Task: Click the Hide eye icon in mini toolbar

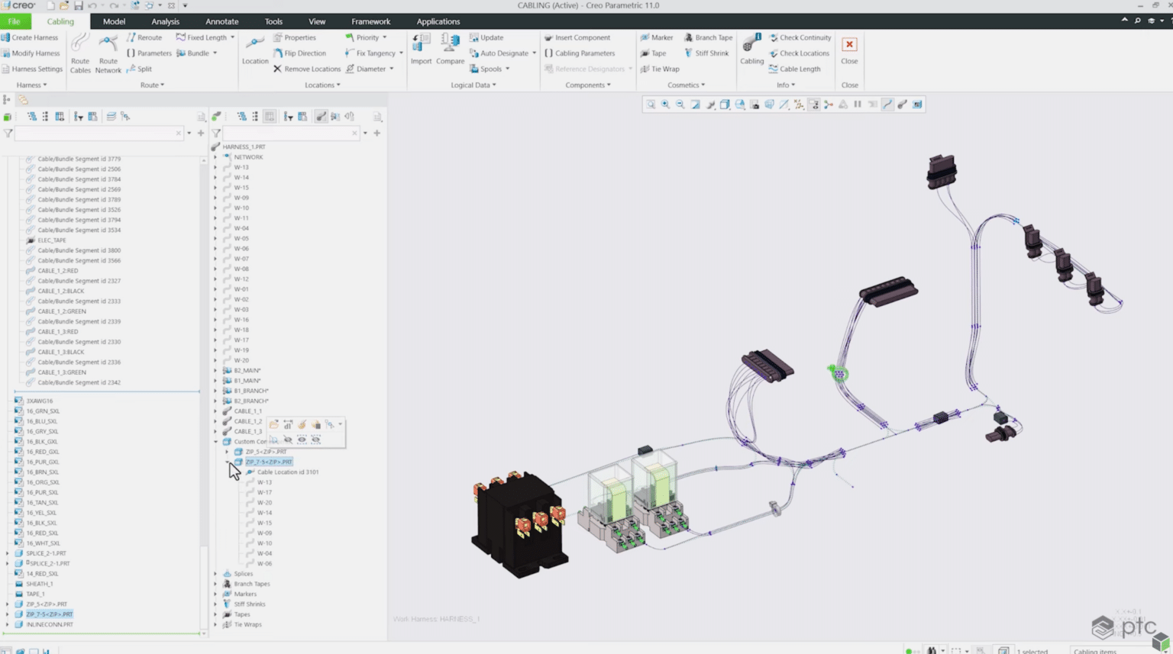Action: click(x=288, y=440)
